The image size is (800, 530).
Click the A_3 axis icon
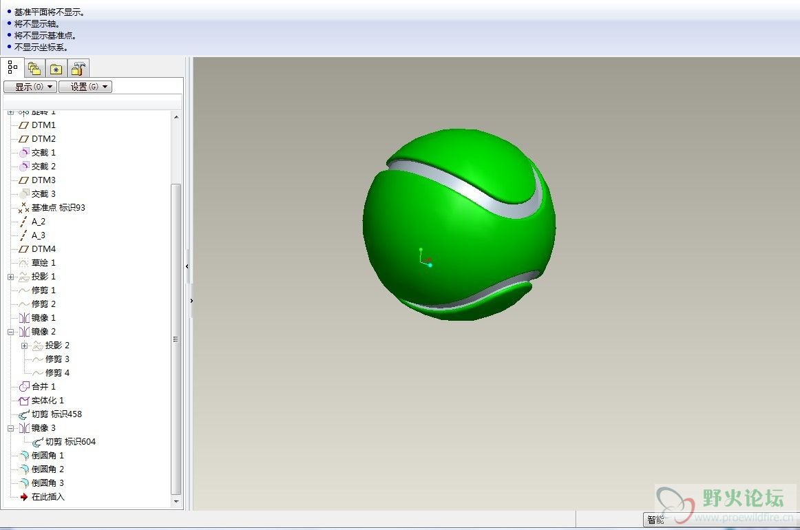point(23,235)
